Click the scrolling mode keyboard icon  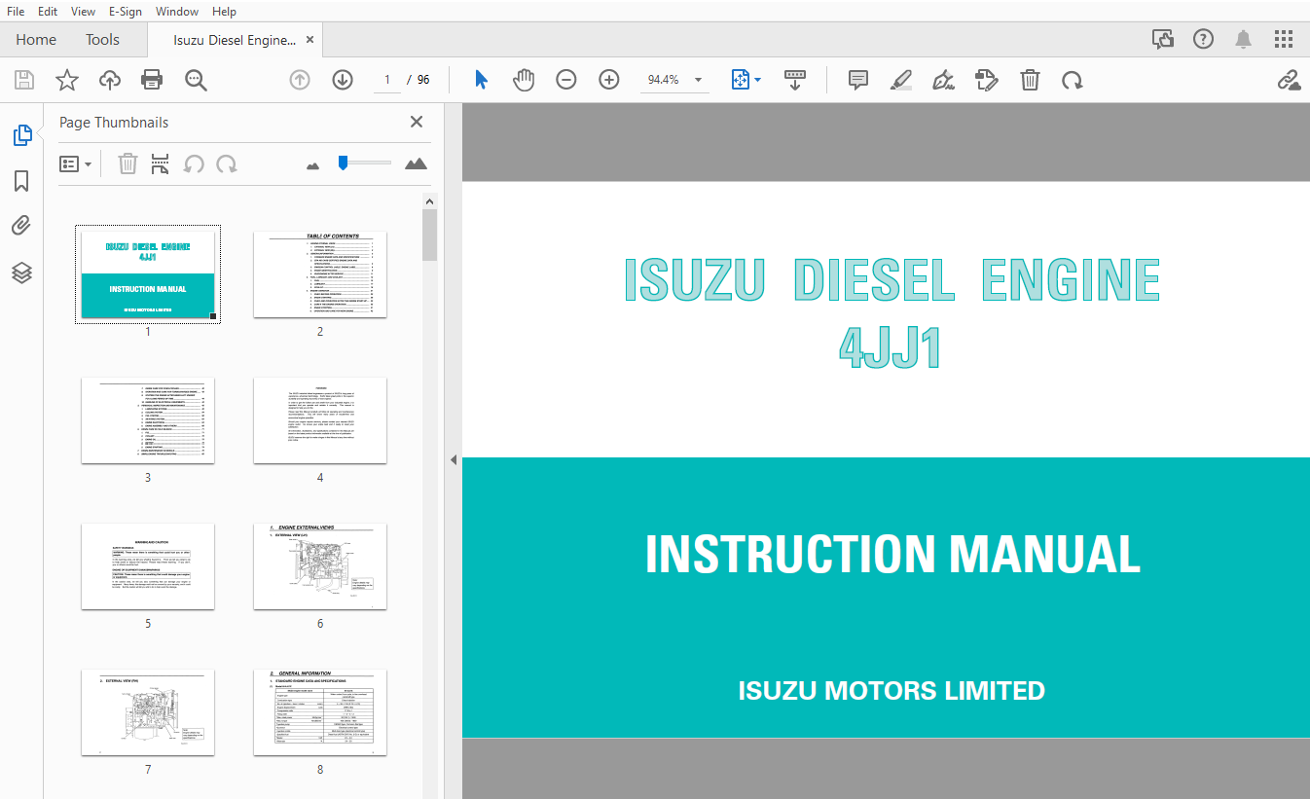[795, 80]
